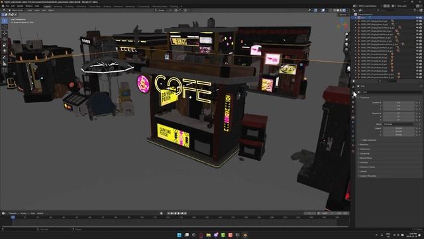The height and width of the screenshot is (239, 424).
Task: Disable rendering of selected outliner row
Action: pos(421,17)
